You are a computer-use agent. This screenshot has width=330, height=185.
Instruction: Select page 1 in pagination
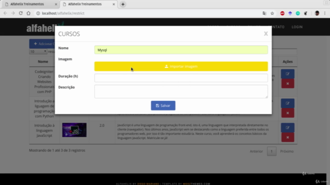pos(272,151)
